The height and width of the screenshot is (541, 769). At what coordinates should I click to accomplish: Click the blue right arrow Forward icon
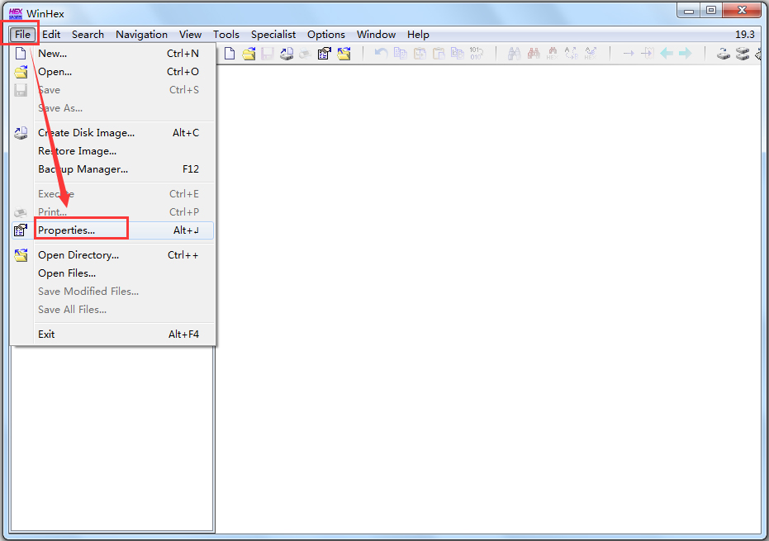[685, 53]
